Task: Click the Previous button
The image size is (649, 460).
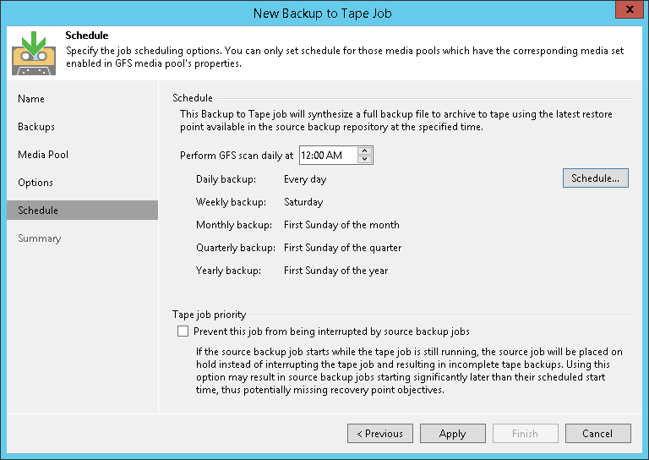Action: point(380,434)
